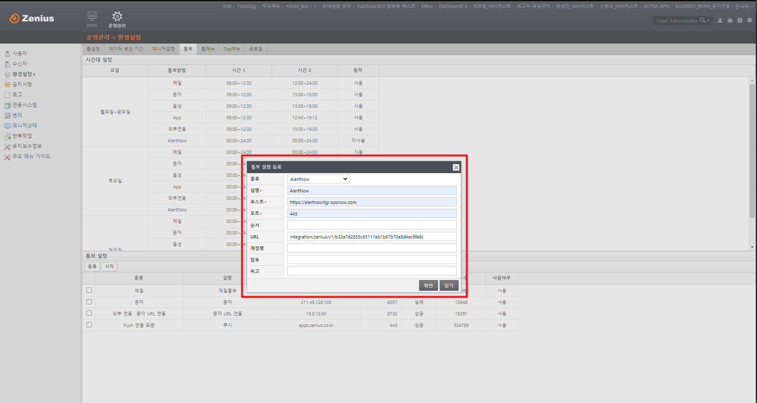Expand the 한국어 language dropdown
The height and width of the screenshot is (403, 757).
pos(744,6)
